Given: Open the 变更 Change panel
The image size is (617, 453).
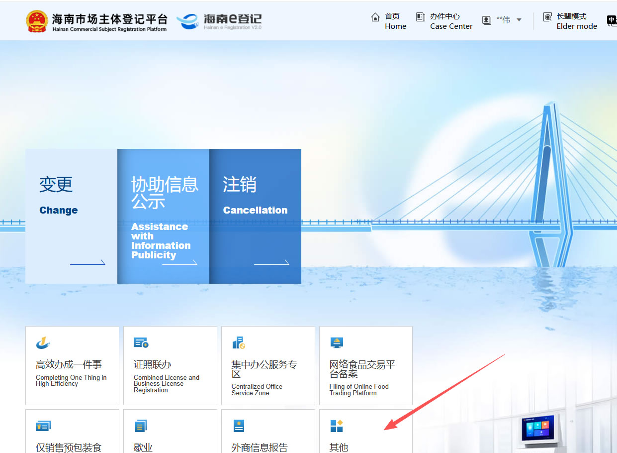Looking at the screenshot, I should (71, 216).
